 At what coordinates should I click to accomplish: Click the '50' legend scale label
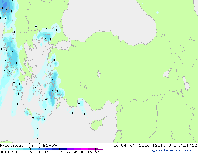point(97,152)
